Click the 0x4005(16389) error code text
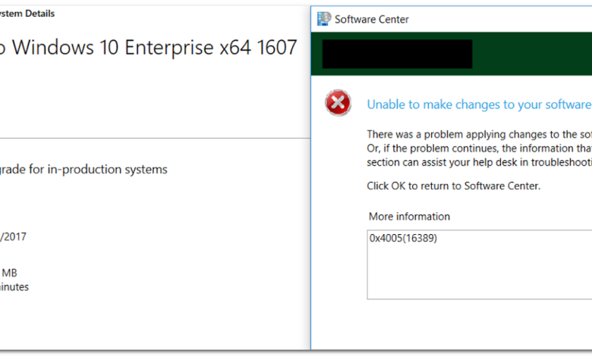 403,238
